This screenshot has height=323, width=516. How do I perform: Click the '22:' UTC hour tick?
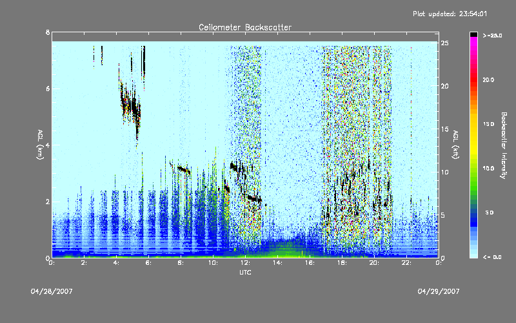406,263
